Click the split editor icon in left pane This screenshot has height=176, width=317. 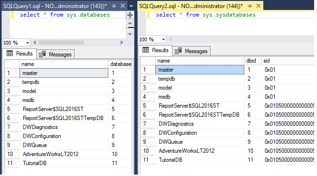[x=130, y=15]
